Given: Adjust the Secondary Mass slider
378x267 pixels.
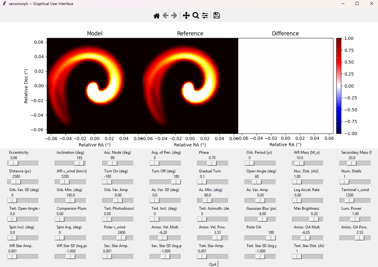Looking at the screenshot, I should tap(355, 163).
